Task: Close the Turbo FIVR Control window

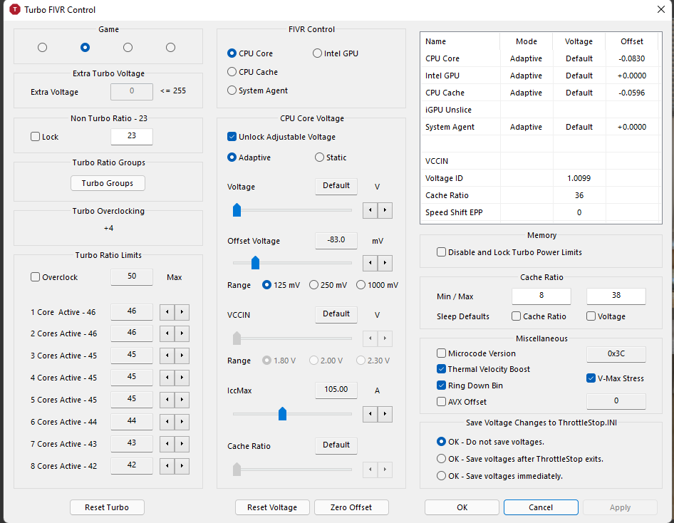Action: 661,9
